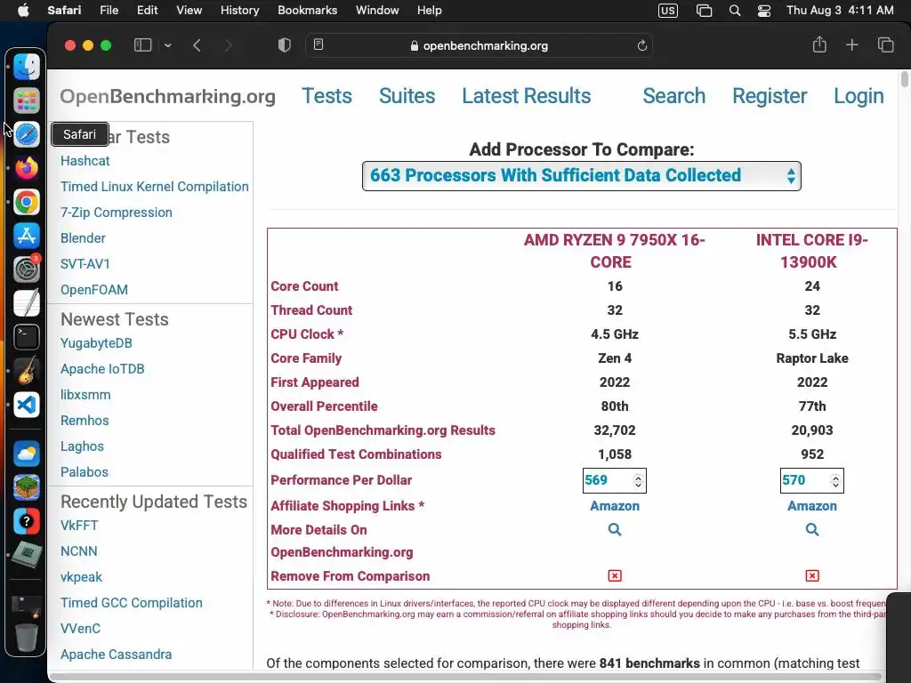Open the Core i9-13900K details magnifier icon
911x683 pixels.
tap(812, 529)
